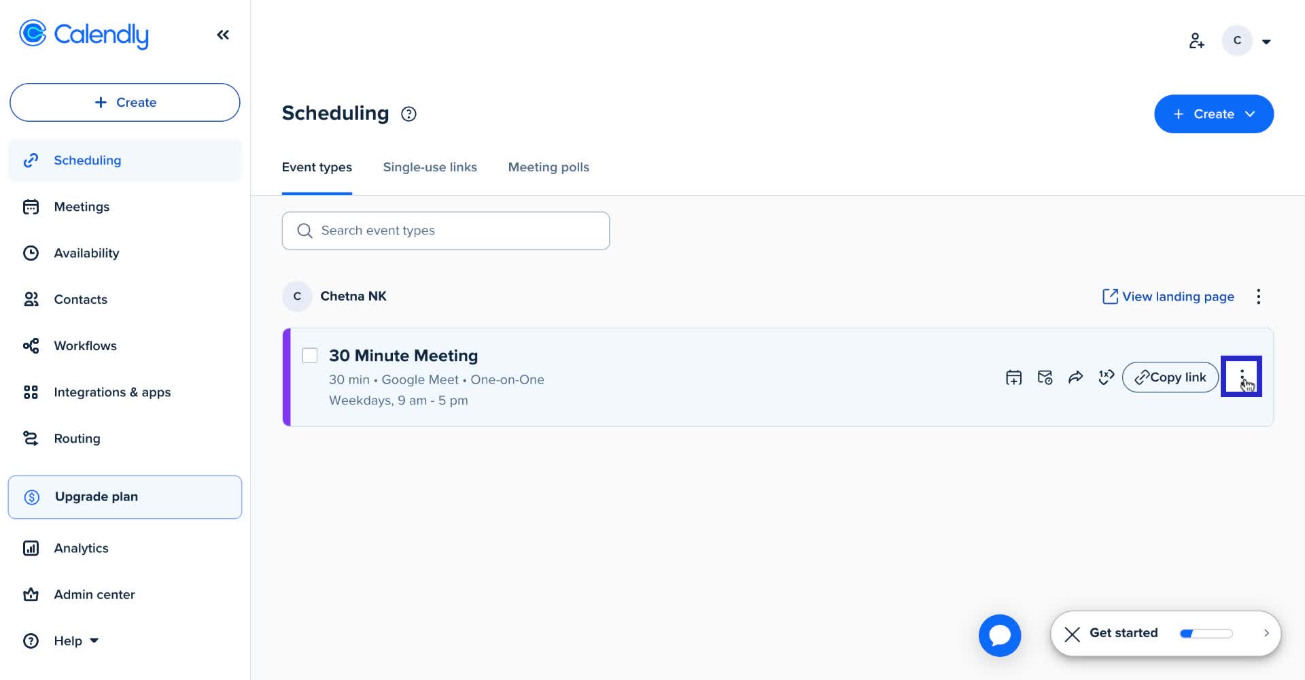Open the live chat bubble
The image size is (1305, 680).
[999, 635]
